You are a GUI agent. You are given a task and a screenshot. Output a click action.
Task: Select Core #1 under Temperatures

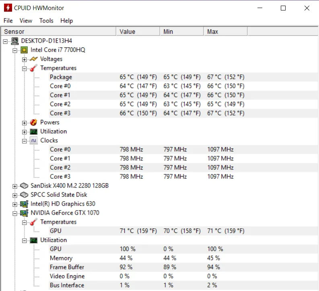pyautogui.click(x=183, y=95)
